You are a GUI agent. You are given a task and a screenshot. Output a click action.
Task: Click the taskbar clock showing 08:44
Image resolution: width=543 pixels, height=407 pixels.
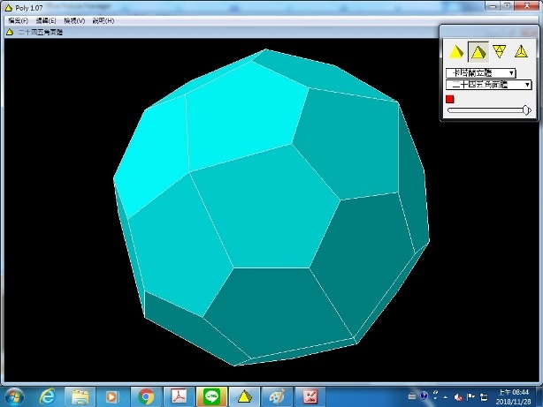tap(520, 396)
